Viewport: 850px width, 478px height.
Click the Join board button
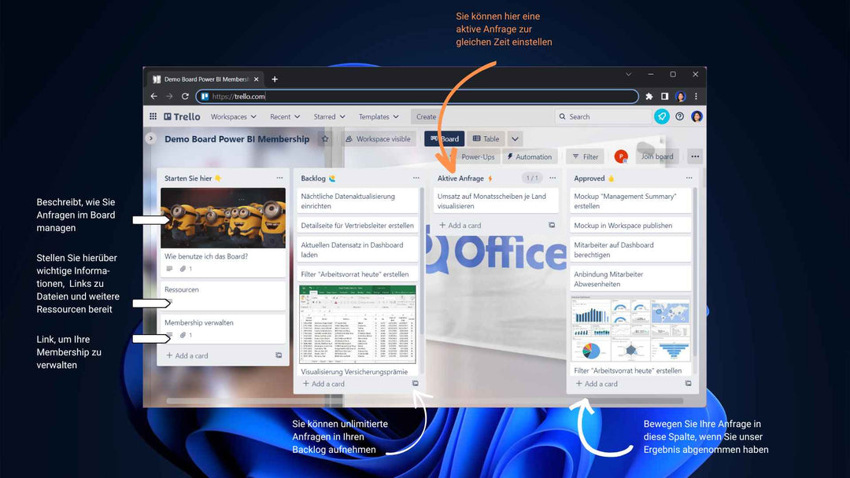point(656,156)
